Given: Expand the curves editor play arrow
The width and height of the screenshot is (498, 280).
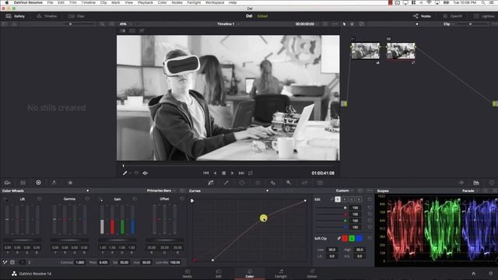Looking at the screenshot, I should [x=192, y=201].
